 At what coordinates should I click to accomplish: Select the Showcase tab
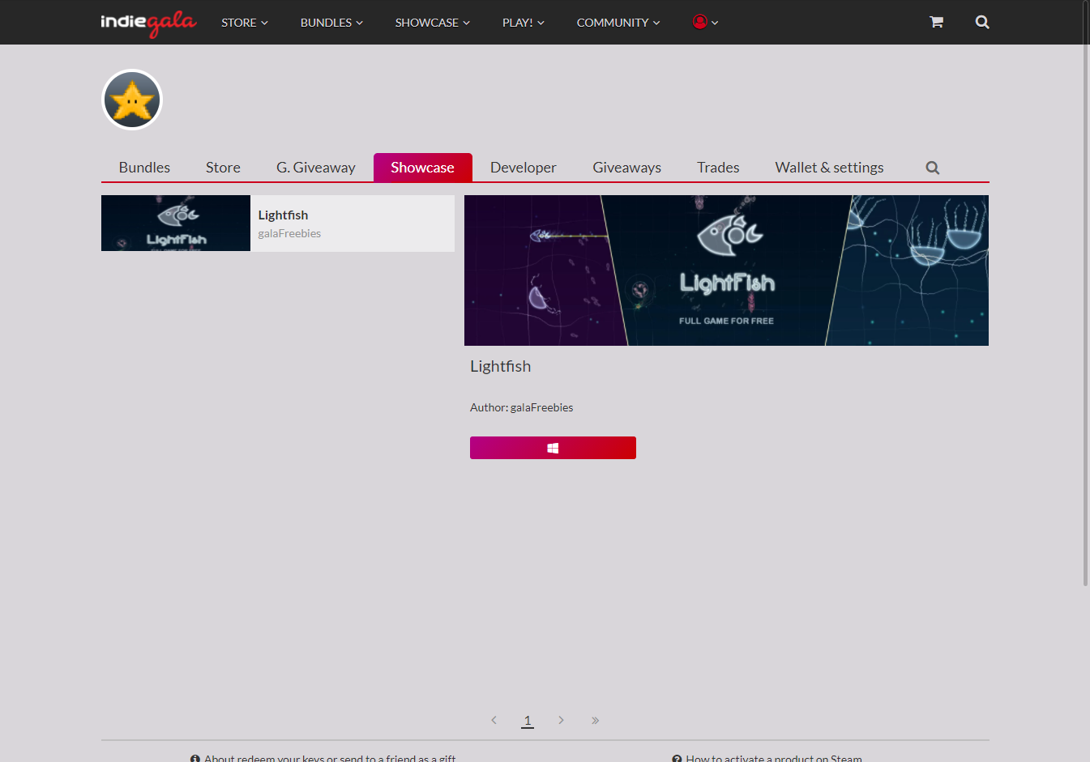[423, 168]
